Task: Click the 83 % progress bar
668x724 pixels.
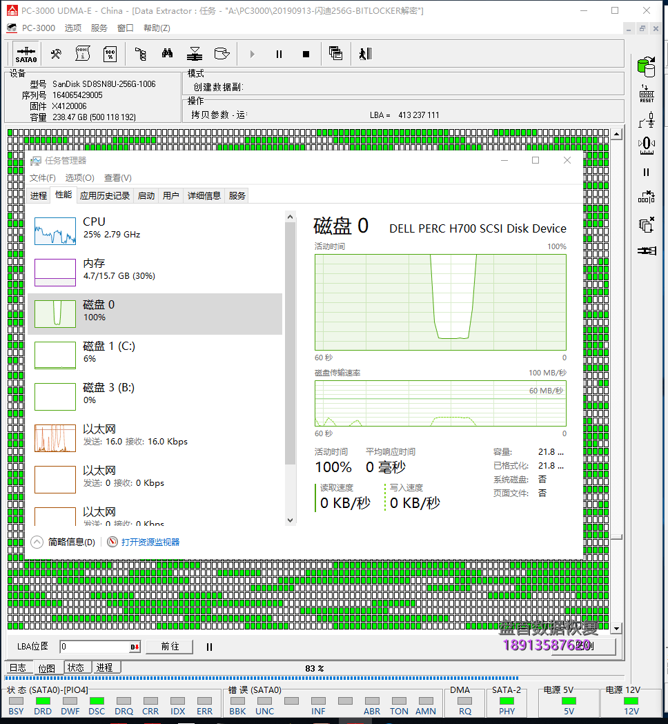Action: point(314,678)
